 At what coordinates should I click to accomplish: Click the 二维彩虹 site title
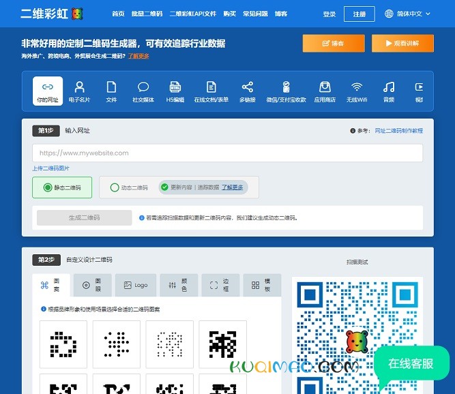pyautogui.click(x=44, y=14)
